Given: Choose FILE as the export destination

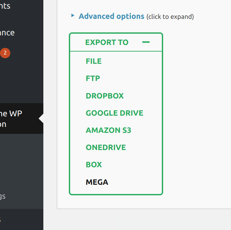Looking at the screenshot, I should point(94,61).
